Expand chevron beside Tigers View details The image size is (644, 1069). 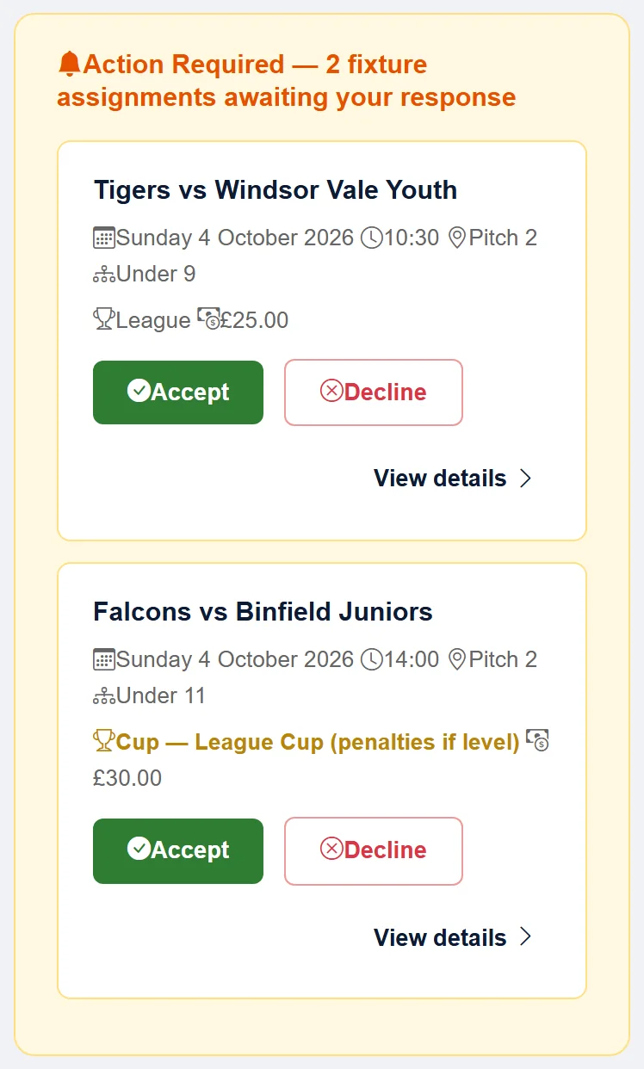pos(526,479)
